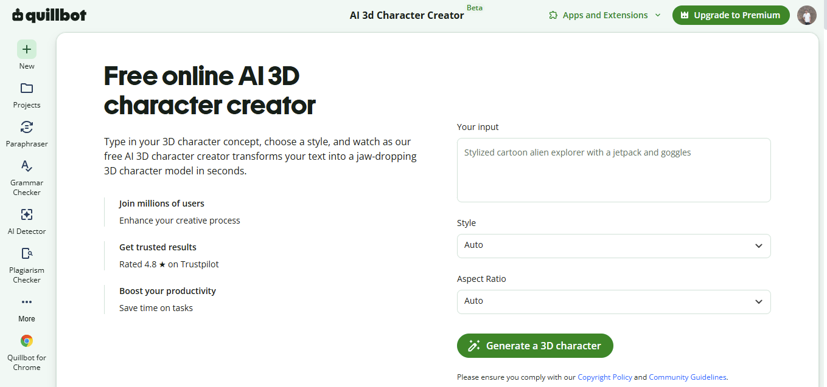827x387 pixels.
Task: Click 'Save time on tasks' text
Action: pyautogui.click(x=156, y=308)
